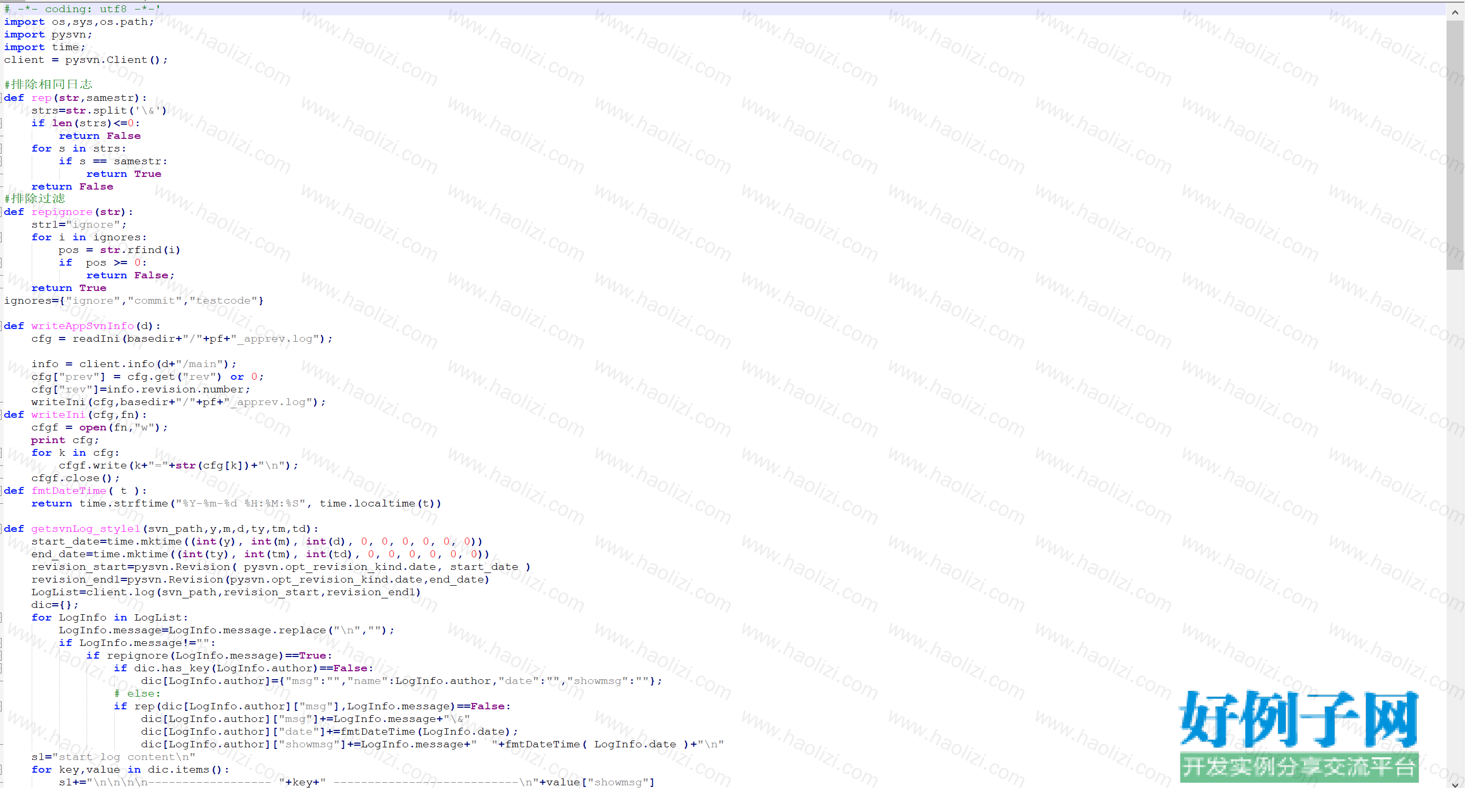Click the line starting 'LogList=client.log'
1465x788 pixels.
pyautogui.click(x=226, y=593)
